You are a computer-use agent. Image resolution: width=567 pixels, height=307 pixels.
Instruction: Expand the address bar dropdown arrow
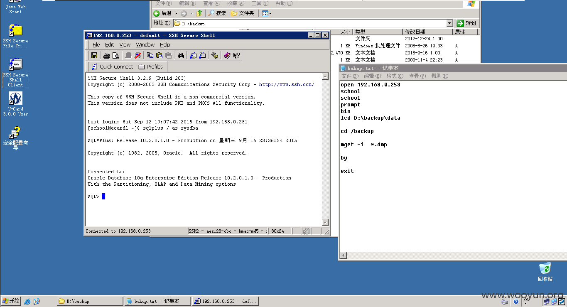449,23
